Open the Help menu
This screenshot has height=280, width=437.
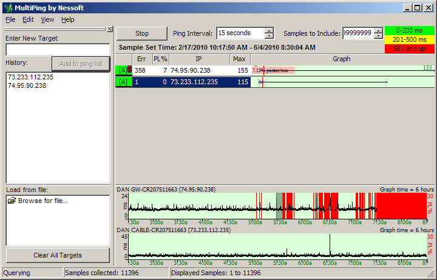tap(67, 19)
